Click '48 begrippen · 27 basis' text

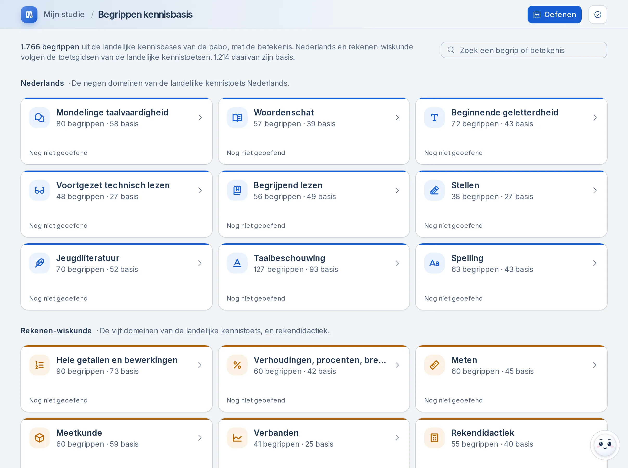point(97,196)
